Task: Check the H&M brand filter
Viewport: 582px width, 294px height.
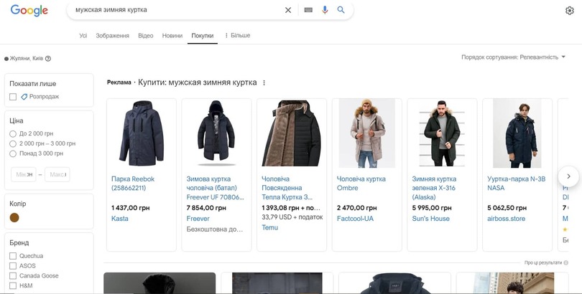Action: click(x=13, y=285)
